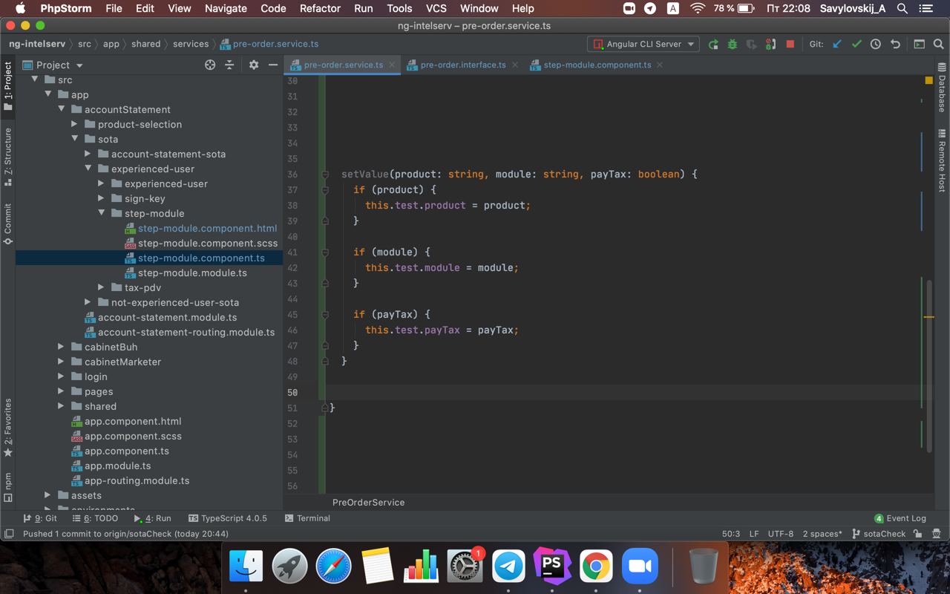Rerun the Angular CLI Server configuration
Image resolution: width=950 pixels, height=594 pixels.
click(713, 44)
